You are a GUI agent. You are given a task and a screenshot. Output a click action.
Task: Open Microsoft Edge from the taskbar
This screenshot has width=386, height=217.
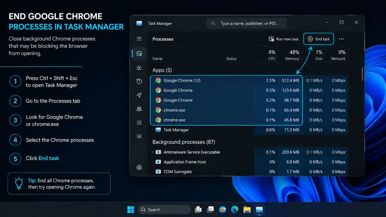pyautogui.click(x=234, y=210)
